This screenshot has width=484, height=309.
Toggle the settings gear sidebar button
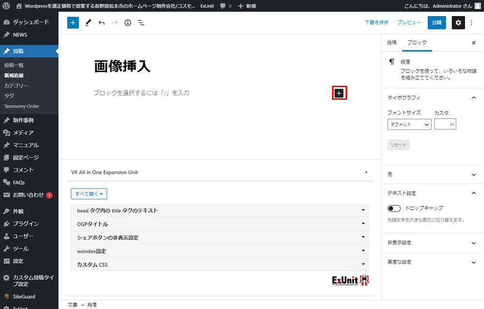coord(458,23)
